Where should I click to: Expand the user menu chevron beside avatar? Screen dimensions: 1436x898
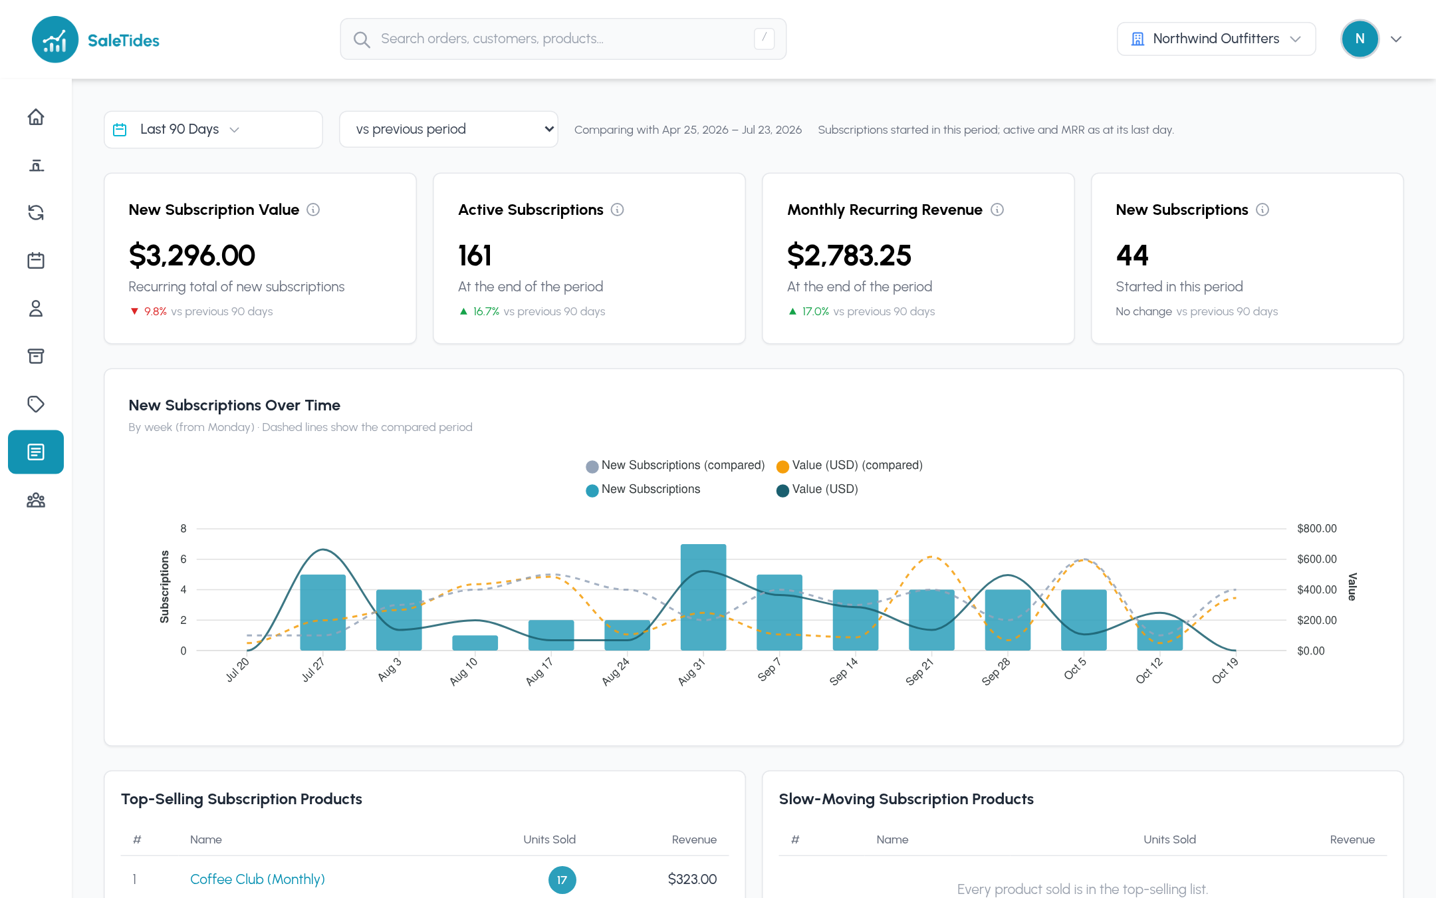(1396, 39)
